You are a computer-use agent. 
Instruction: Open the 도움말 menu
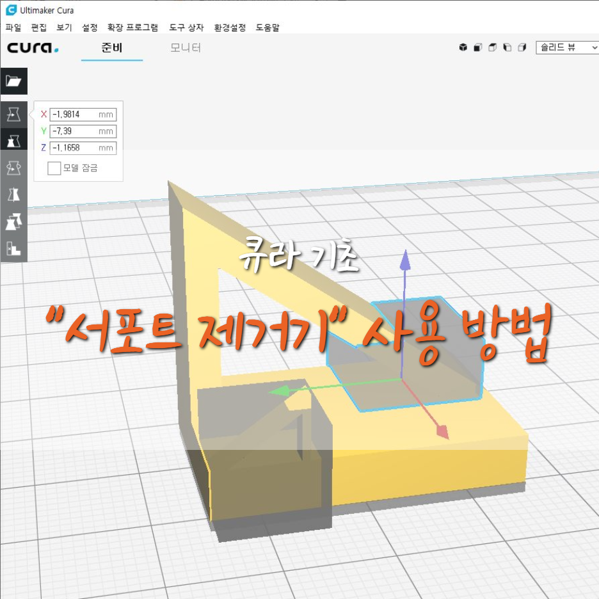[268, 28]
